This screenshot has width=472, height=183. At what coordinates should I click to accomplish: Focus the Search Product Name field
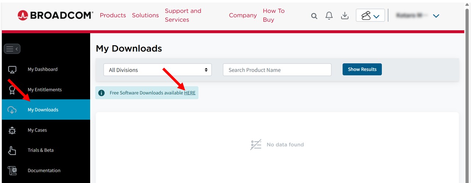point(277,70)
